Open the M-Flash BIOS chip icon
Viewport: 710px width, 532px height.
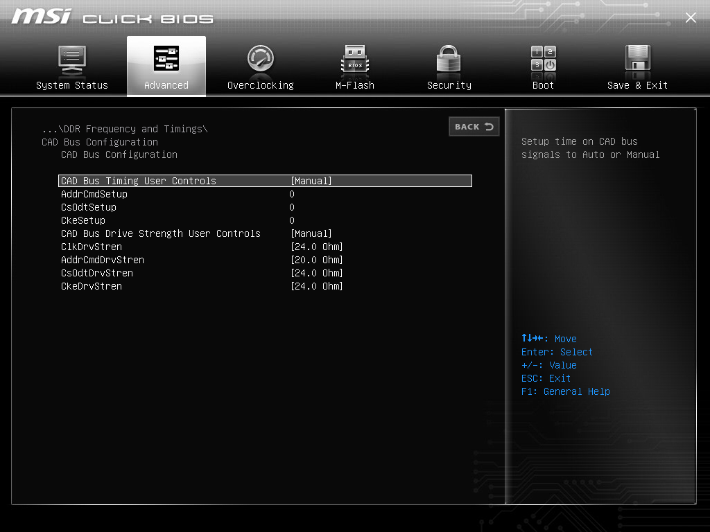coord(355,60)
